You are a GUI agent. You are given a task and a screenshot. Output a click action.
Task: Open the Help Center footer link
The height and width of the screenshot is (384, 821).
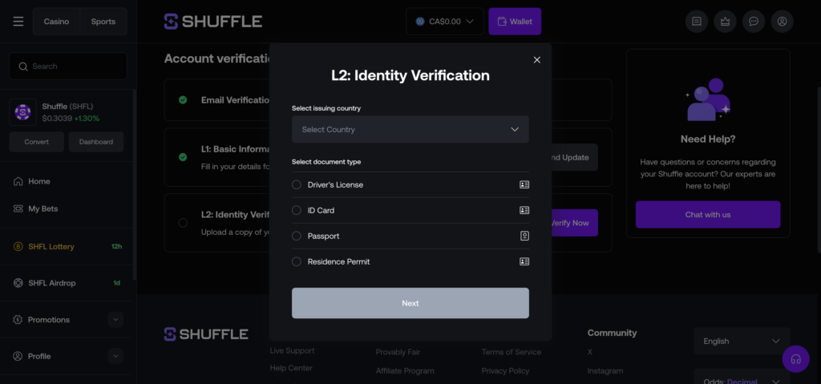tap(291, 368)
